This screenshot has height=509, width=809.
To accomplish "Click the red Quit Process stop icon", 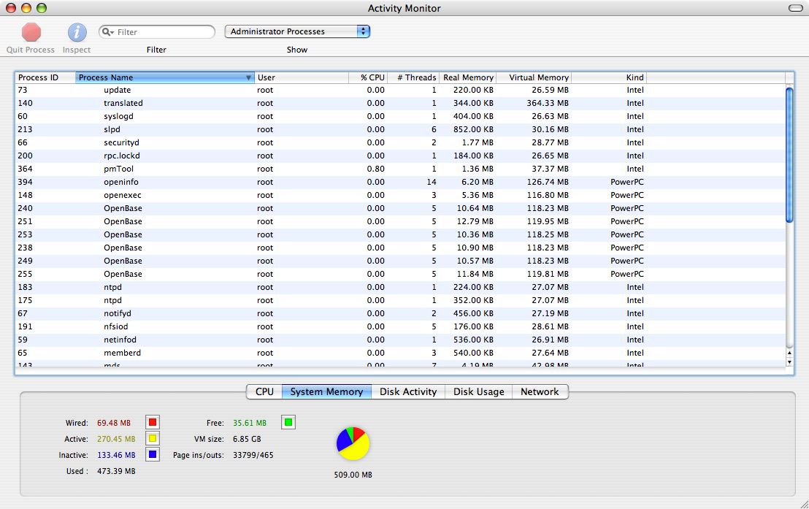I will [x=31, y=33].
